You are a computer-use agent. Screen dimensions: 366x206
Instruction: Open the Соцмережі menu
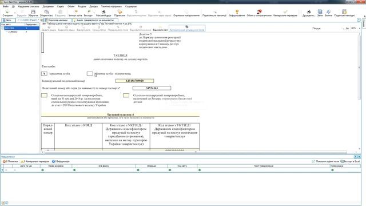(131, 6)
